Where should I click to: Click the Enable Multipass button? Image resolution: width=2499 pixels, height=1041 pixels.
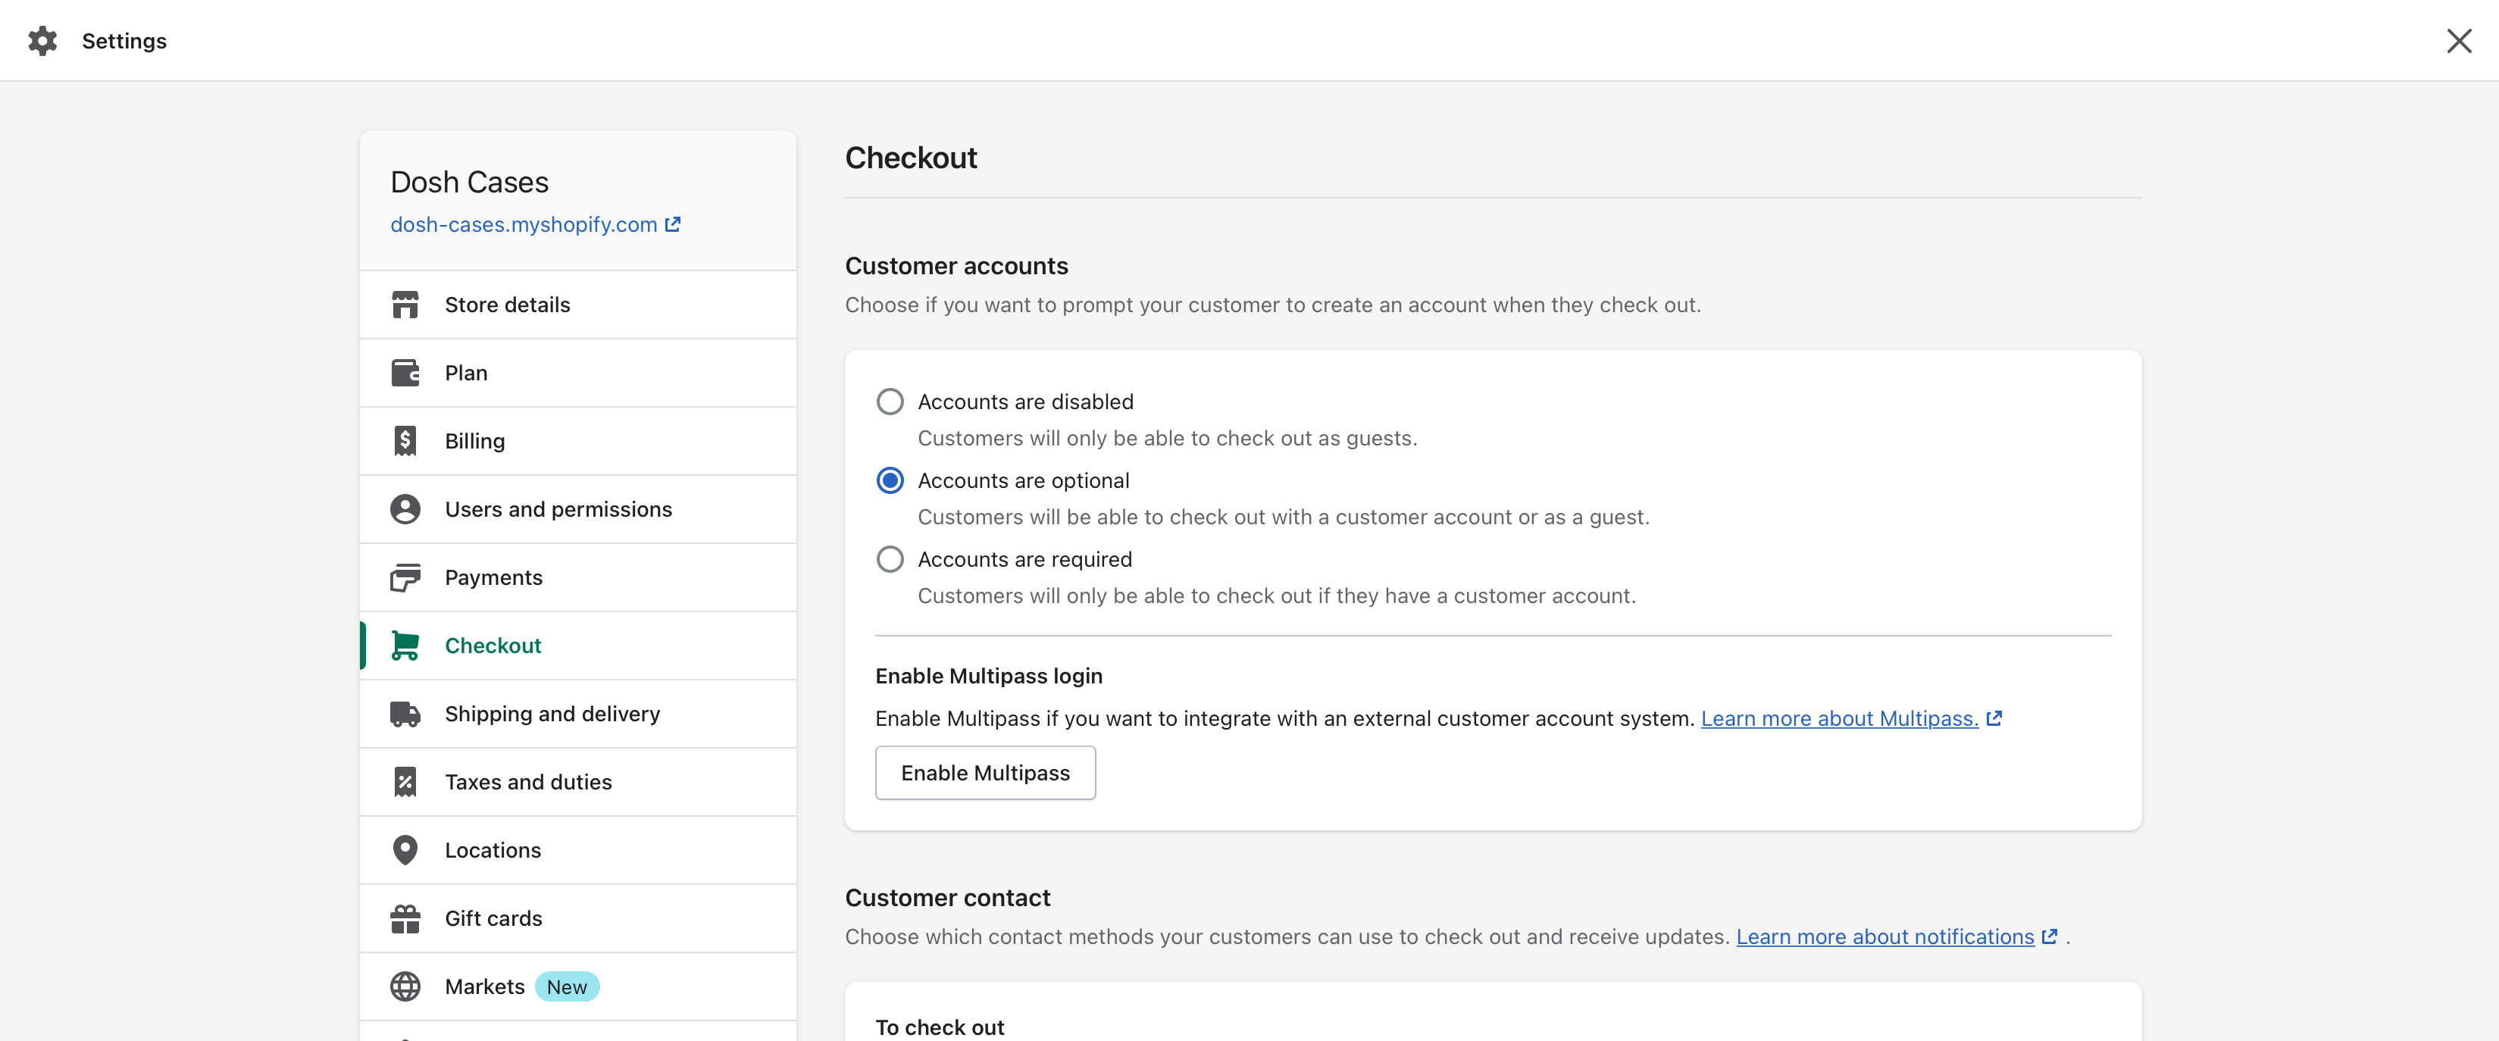pyautogui.click(x=984, y=772)
